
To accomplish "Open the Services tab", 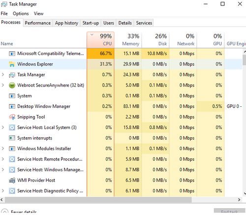I will pyautogui.click(x=144, y=23).
